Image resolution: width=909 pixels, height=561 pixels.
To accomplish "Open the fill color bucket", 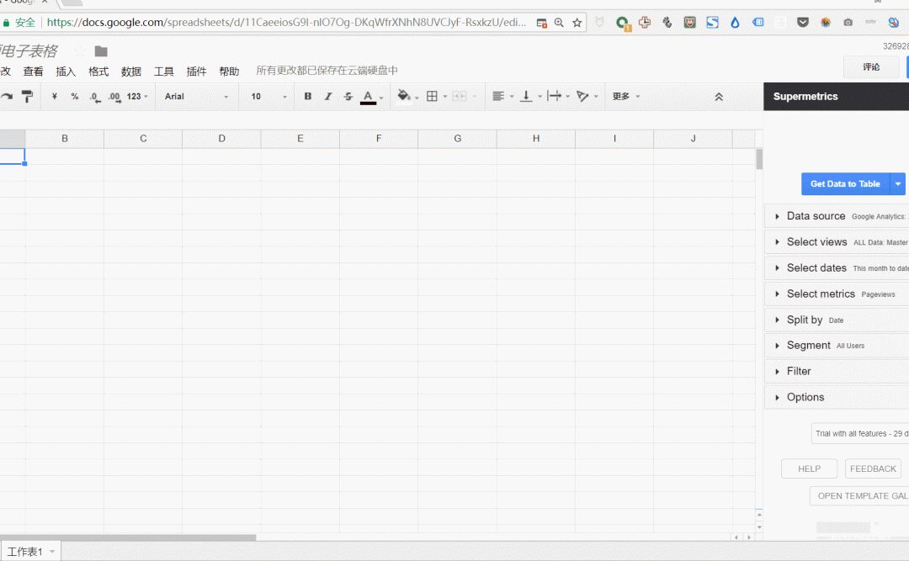I will [x=404, y=96].
